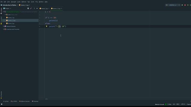The height and width of the screenshot is (107, 191).
Task: Open the Run tool window tab
Action: [x=6, y=101]
